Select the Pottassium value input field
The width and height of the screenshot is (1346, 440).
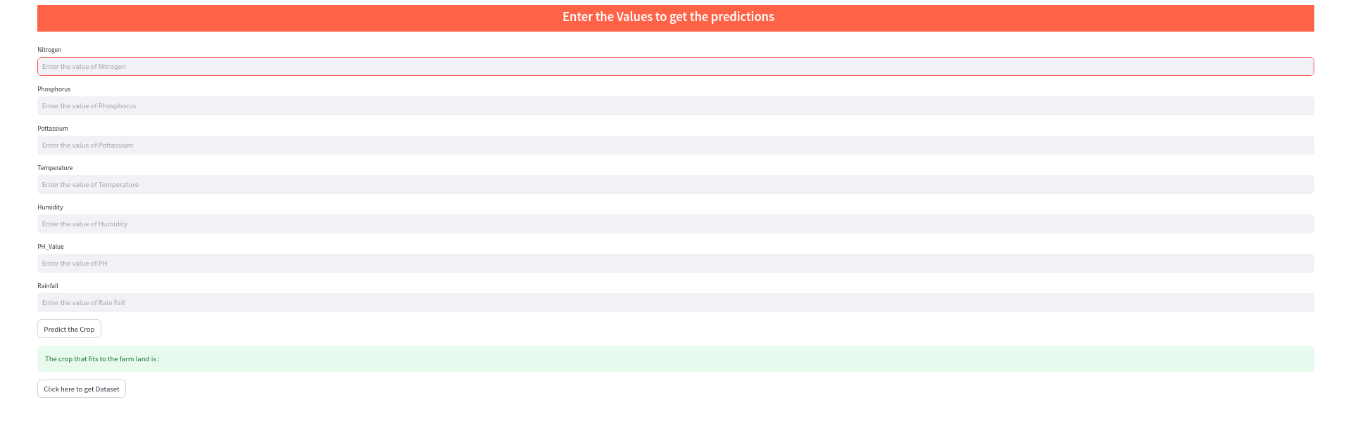click(675, 145)
